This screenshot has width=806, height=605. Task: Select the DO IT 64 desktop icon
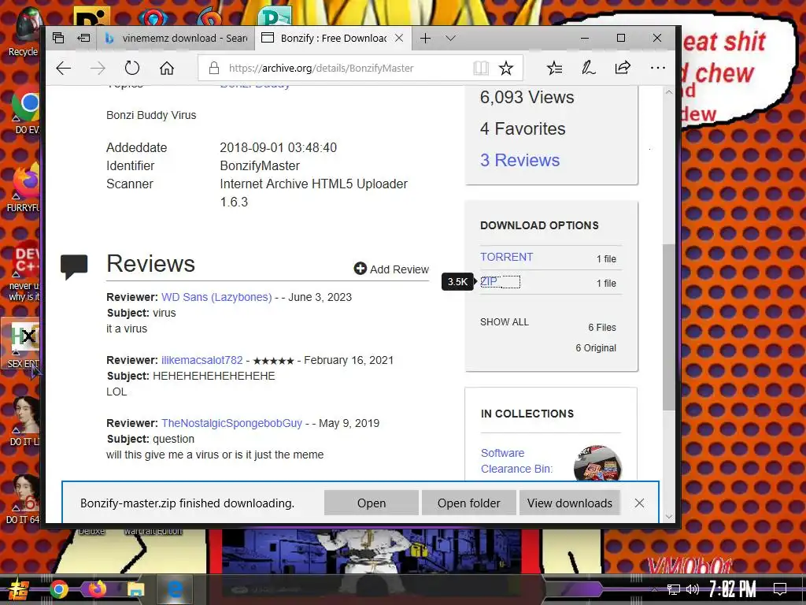[x=23, y=499]
